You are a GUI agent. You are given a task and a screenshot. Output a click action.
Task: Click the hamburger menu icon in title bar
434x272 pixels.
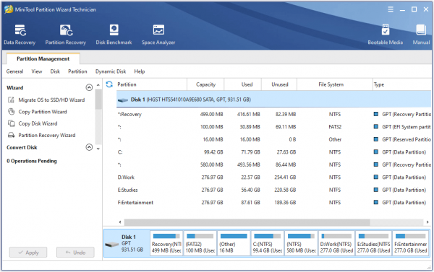click(391, 9)
